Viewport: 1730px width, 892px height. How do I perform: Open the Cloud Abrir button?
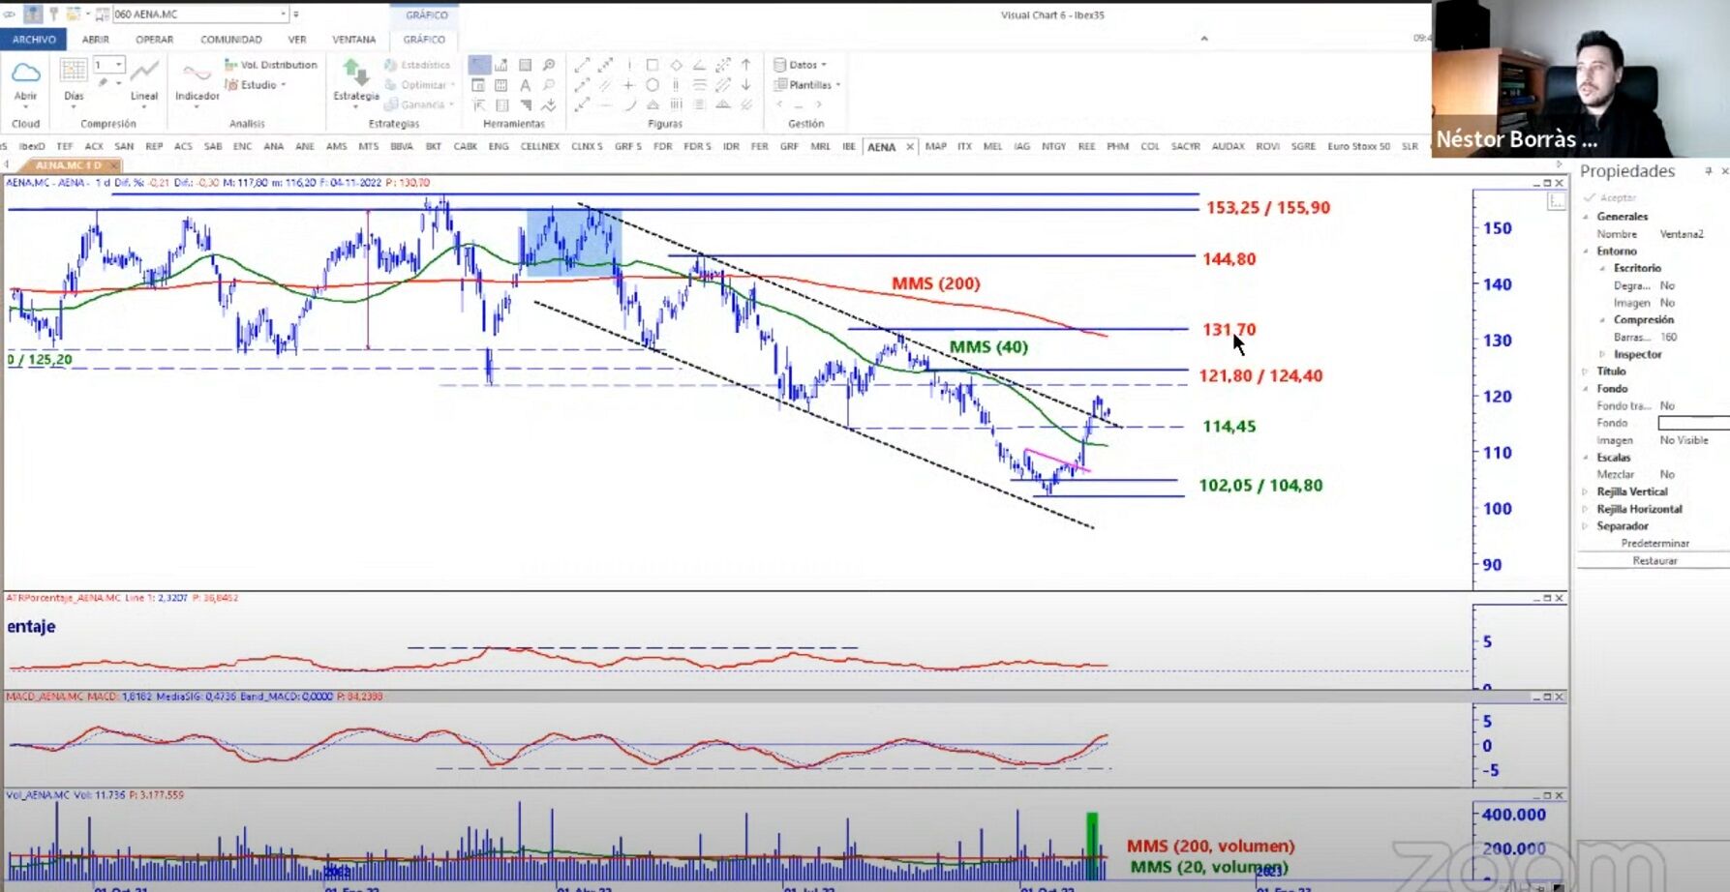25,81
